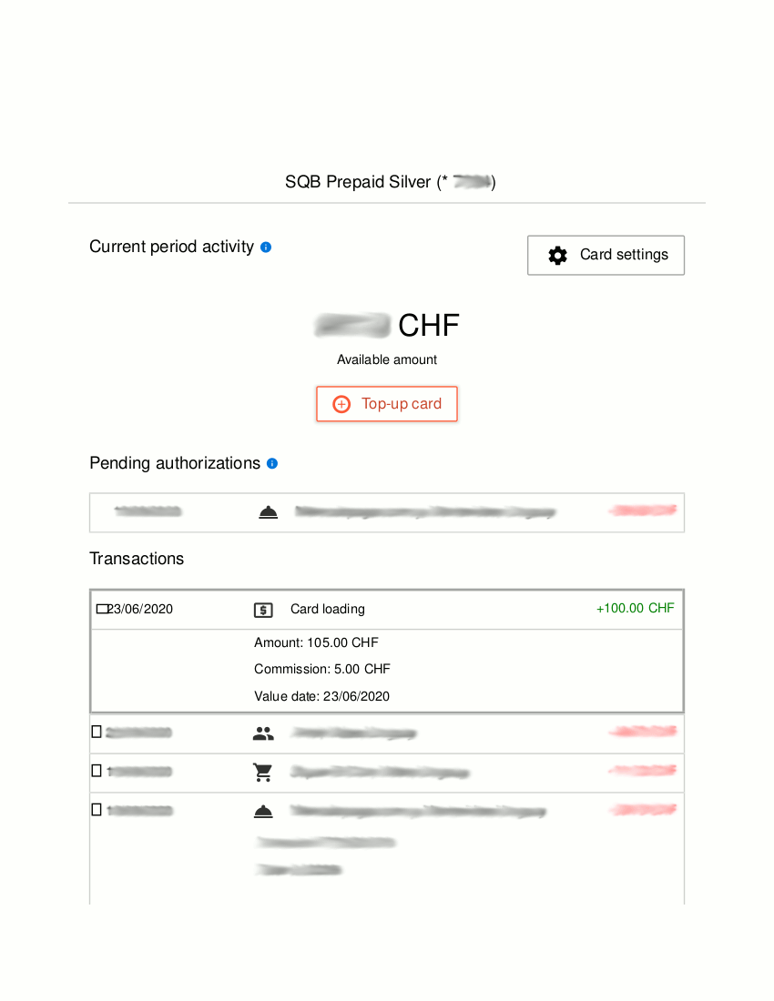Viewport: 774px width, 1001px height.
Task: Click the shopping cart transaction icon
Action: pos(263,773)
